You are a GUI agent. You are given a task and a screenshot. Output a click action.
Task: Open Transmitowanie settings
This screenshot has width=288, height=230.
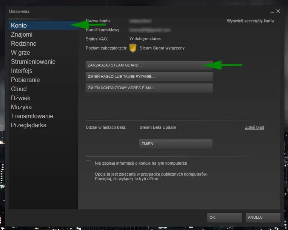(32, 116)
